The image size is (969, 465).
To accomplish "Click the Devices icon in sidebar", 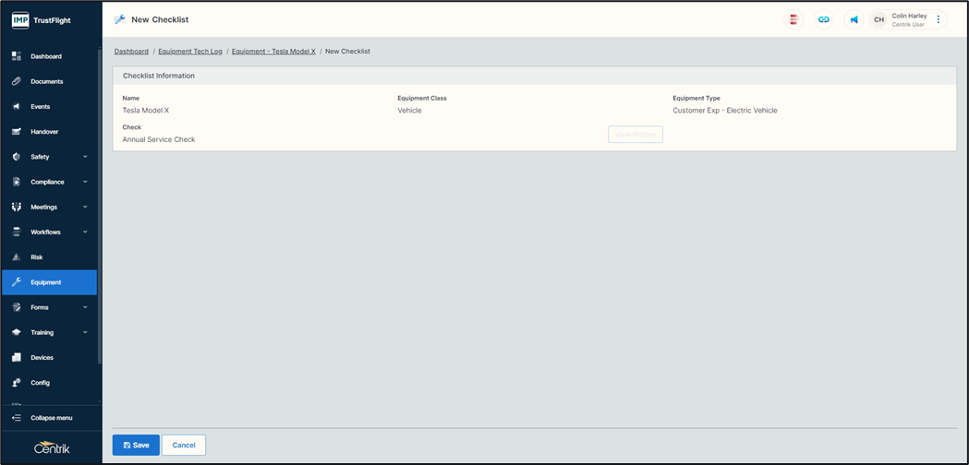I will (x=17, y=358).
